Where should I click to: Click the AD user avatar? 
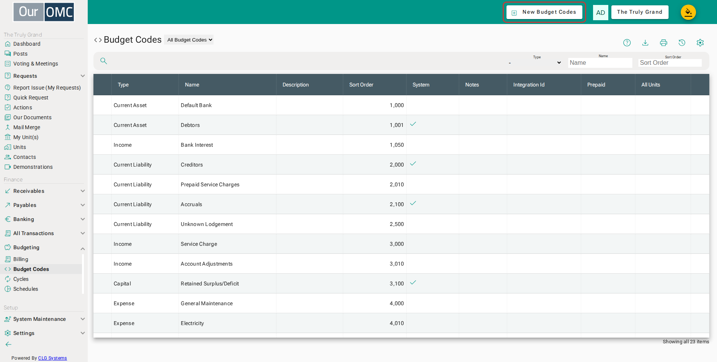click(601, 13)
